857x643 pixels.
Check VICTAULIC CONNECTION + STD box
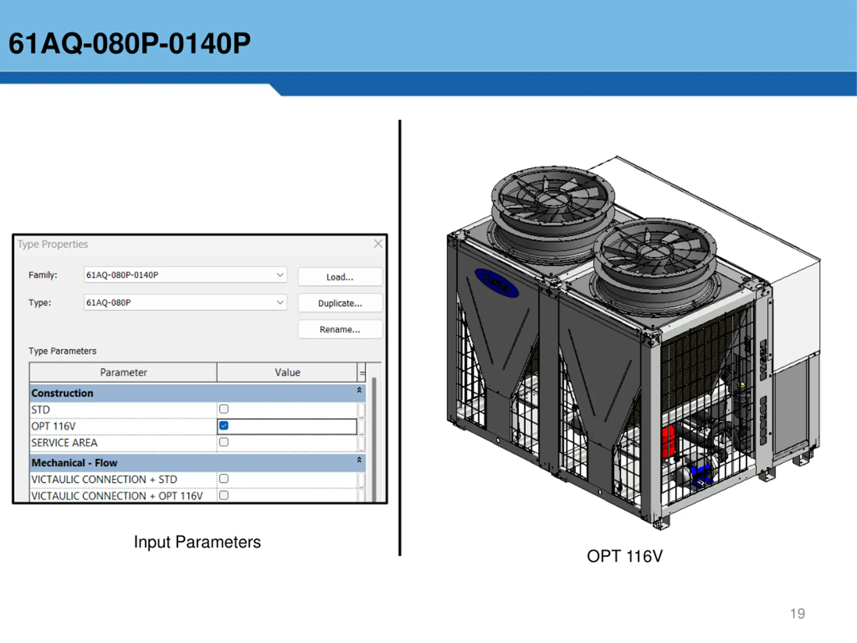pyautogui.click(x=224, y=479)
